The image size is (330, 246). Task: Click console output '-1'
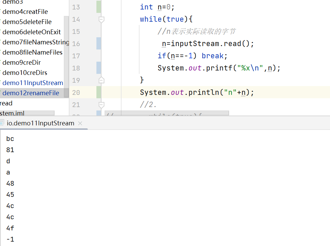click(x=10, y=239)
